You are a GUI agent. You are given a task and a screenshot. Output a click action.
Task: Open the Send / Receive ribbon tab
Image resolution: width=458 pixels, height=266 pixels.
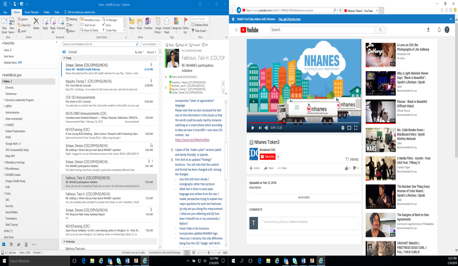click(x=31, y=12)
